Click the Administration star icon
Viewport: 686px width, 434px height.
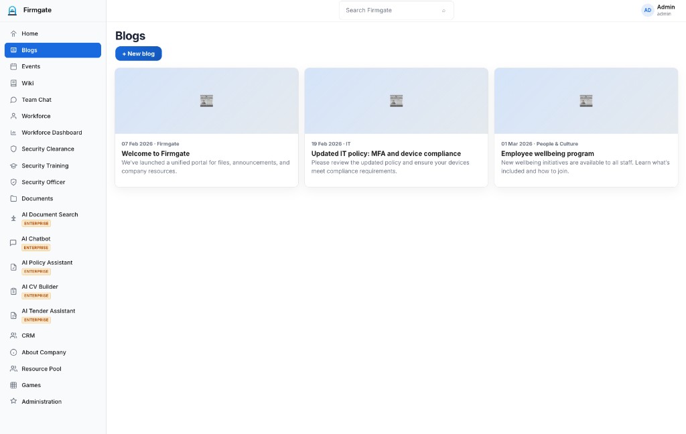[13, 401]
